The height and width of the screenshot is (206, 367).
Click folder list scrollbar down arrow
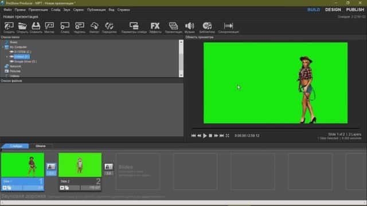181,75
